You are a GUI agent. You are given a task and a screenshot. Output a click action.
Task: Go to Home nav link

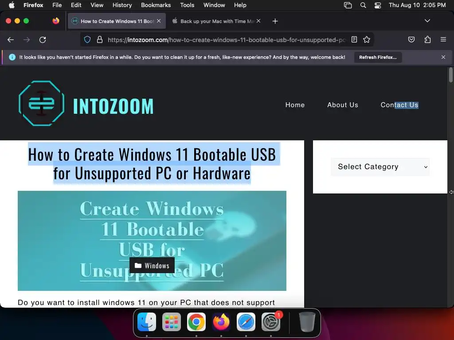point(295,105)
